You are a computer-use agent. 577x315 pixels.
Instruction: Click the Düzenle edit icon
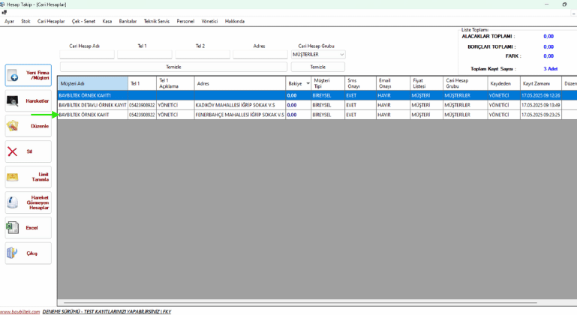coord(13,126)
